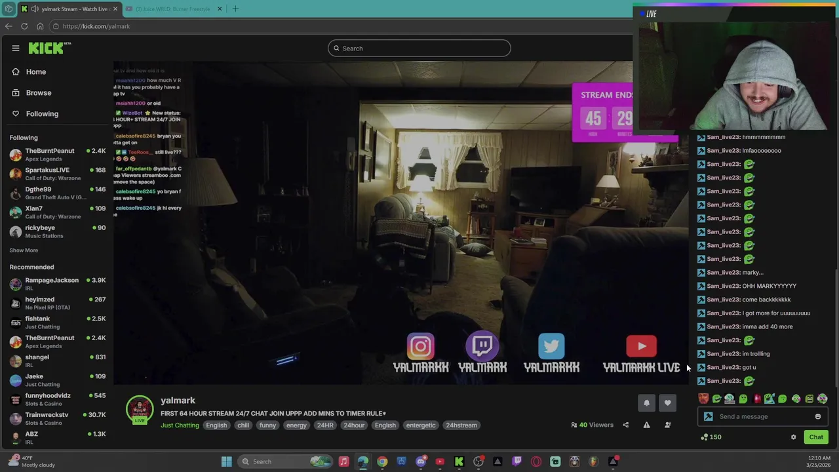Open the viewer list people icon
This screenshot has width=839, height=472.
pos(667,425)
